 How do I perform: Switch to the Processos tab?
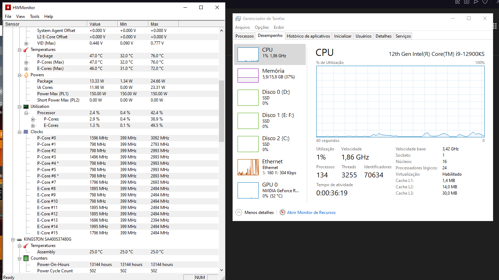click(245, 36)
